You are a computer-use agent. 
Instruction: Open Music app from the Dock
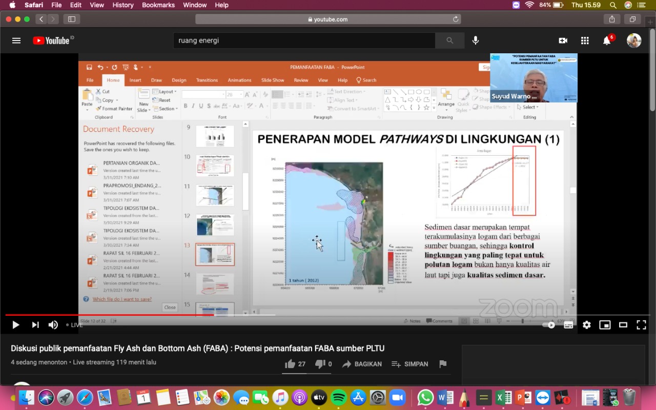tap(280, 397)
